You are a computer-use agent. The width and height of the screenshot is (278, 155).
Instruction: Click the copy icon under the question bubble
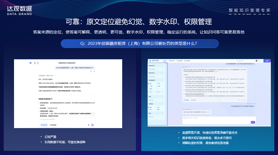pos(91,71)
